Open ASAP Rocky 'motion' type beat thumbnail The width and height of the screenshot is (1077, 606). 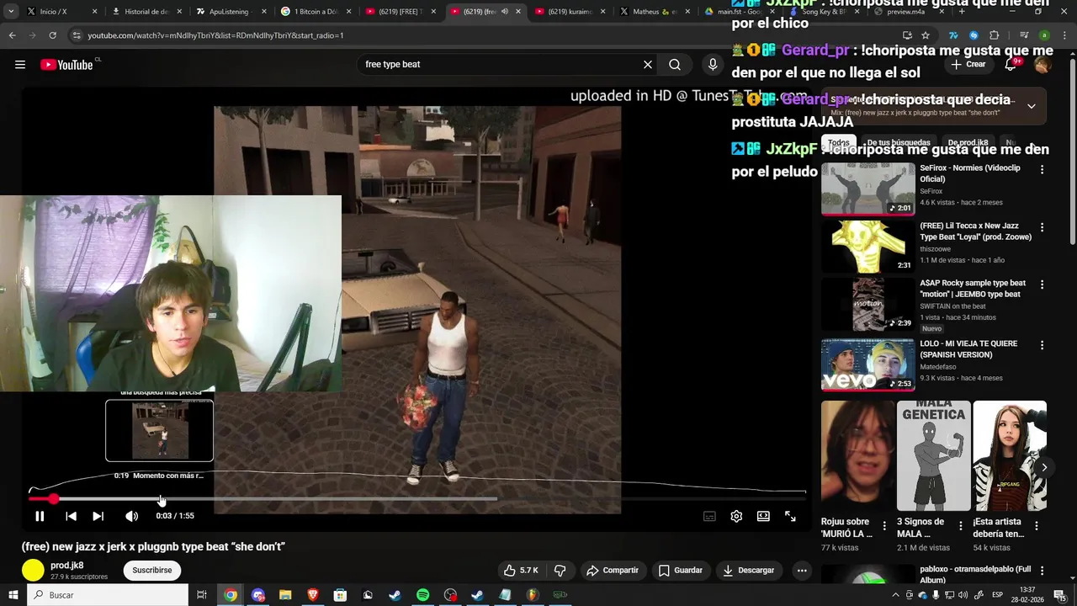pyautogui.click(x=867, y=305)
